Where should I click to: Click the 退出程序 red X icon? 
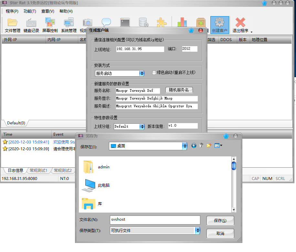coord(240,22)
